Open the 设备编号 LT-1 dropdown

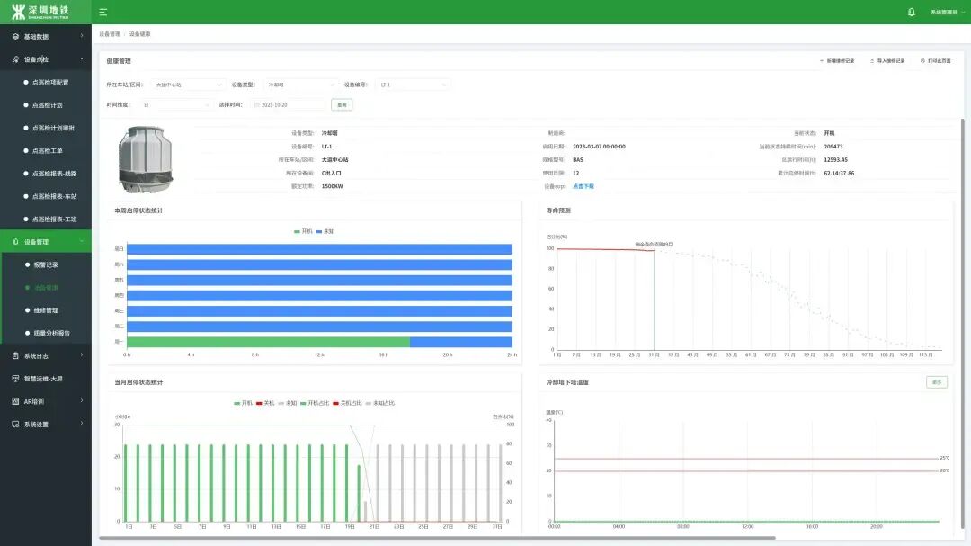point(412,85)
